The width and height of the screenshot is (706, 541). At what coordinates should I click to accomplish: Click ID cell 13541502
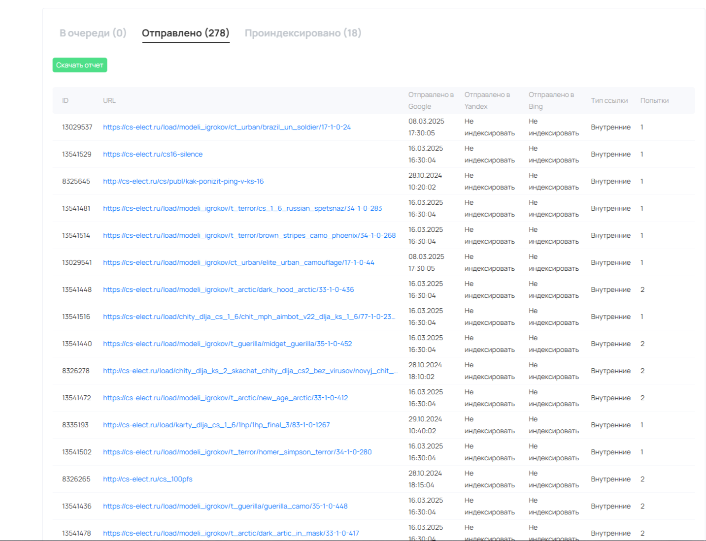[x=77, y=452]
